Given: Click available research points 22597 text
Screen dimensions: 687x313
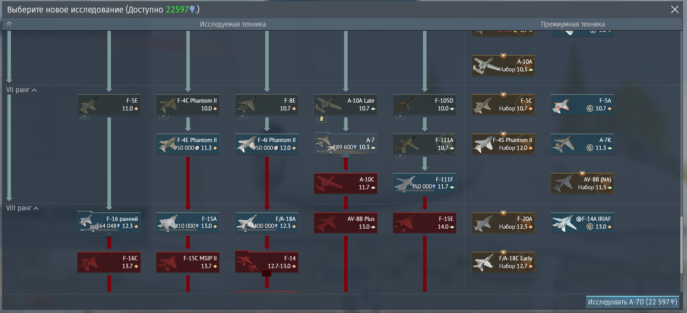Looking at the screenshot, I should pos(177,10).
